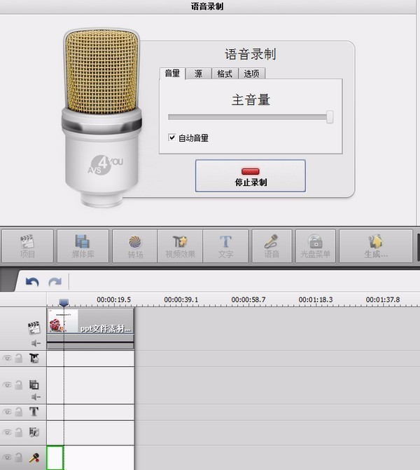The image size is (420, 470).
Task: Click the text track T icon
Action: (34, 412)
